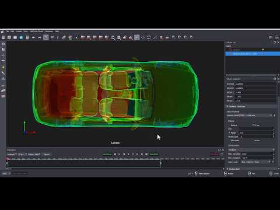Click the last curved arrow icon in the toolbar
The image size is (280, 210).
(x=191, y=37)
